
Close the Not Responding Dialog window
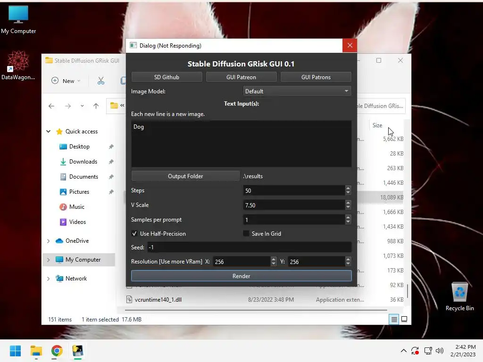point(350,46)
